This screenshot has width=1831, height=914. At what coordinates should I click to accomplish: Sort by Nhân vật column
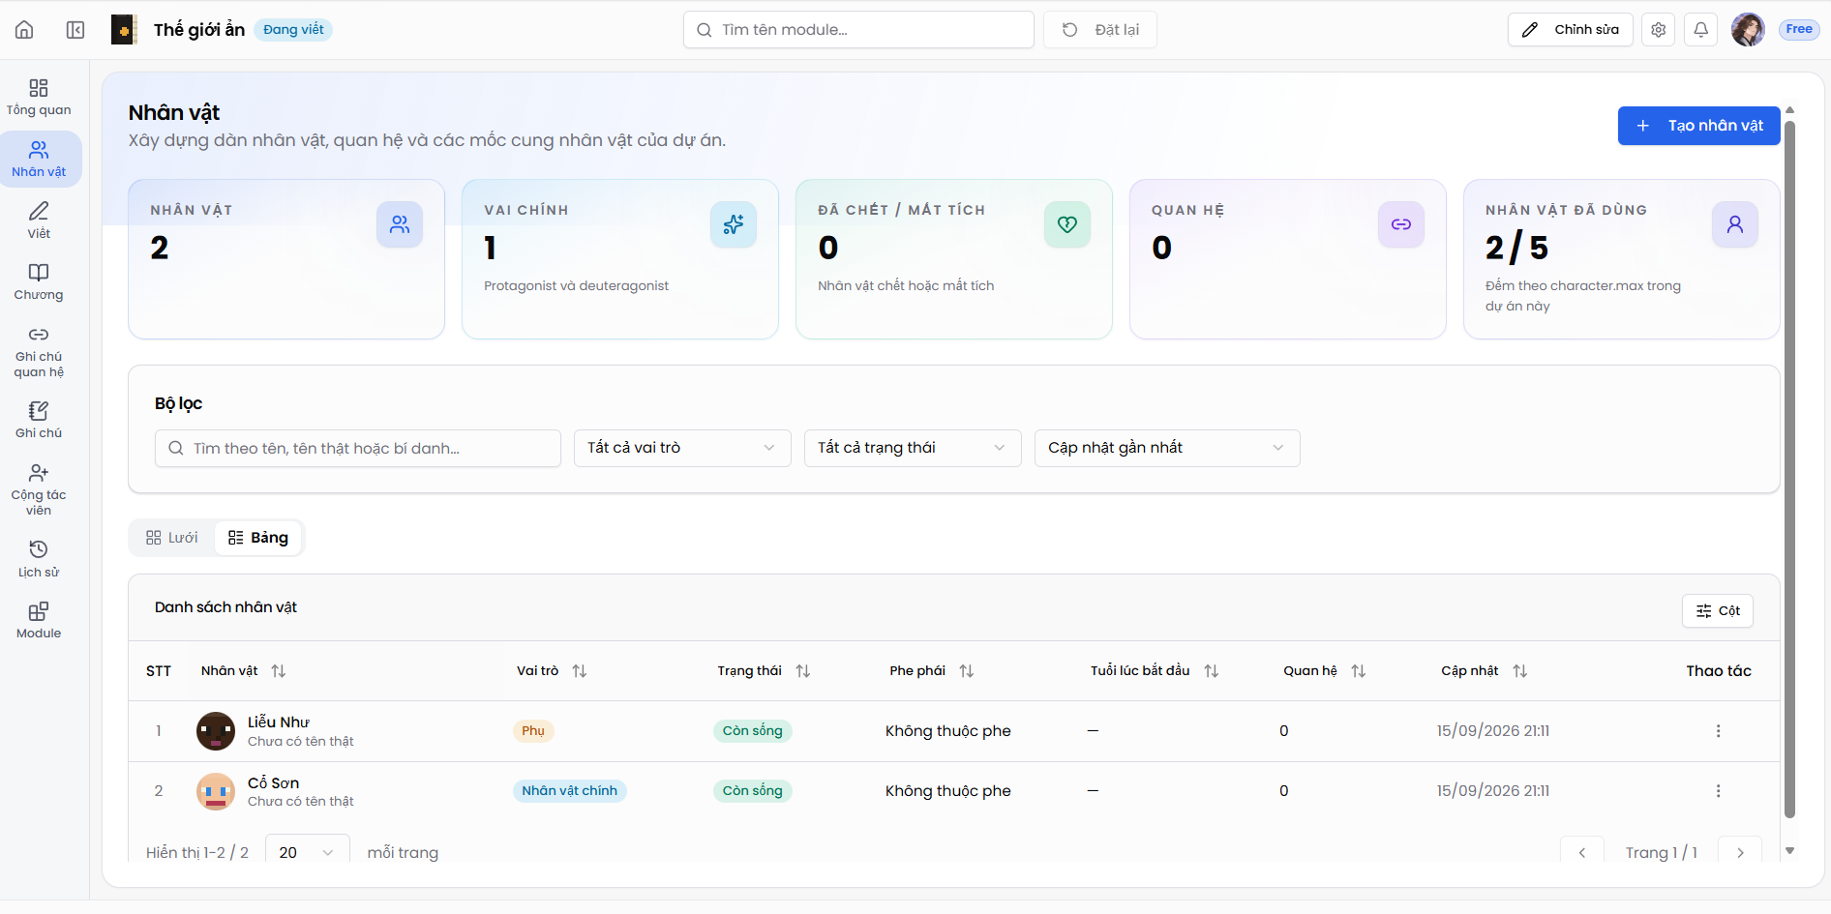point(279,671)
